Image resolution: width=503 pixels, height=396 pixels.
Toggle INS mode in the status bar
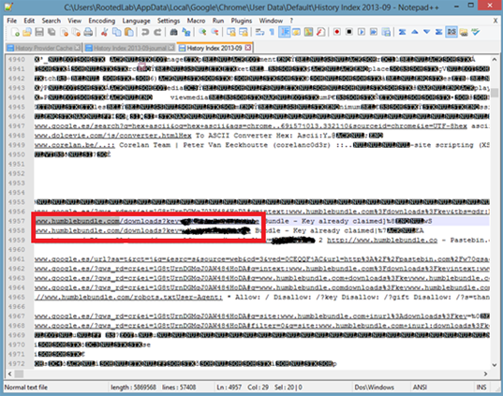pos(481,388)
